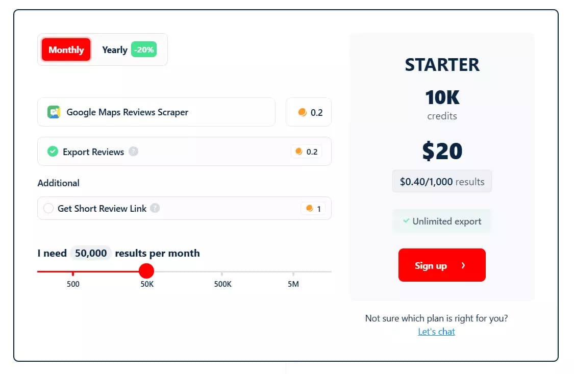
Task: Switch to Yearly billing
Action: [x=114, y=49]
